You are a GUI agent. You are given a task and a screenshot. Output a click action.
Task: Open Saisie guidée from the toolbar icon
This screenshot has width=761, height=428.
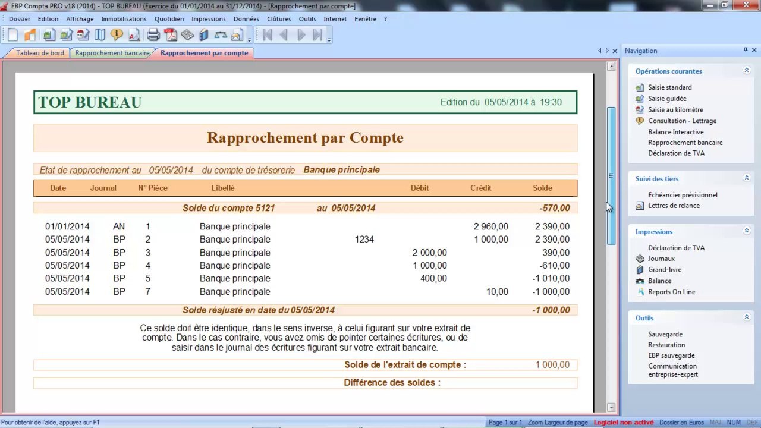[x=66, y=35]
